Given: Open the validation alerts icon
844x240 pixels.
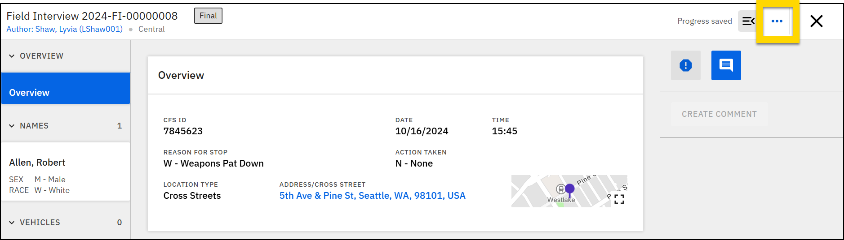Looking at the screenshot, I should click(685, 65).
